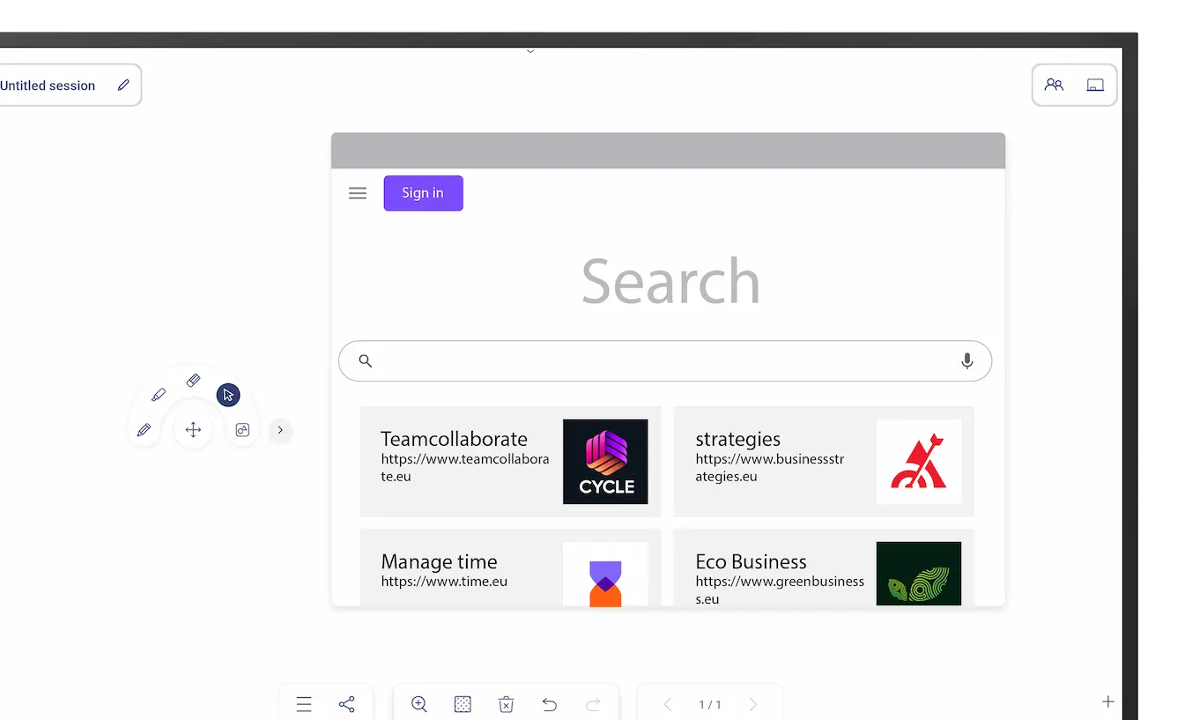
Task: Clear canvas with the trash icon
Action: [x=506, y=704]
